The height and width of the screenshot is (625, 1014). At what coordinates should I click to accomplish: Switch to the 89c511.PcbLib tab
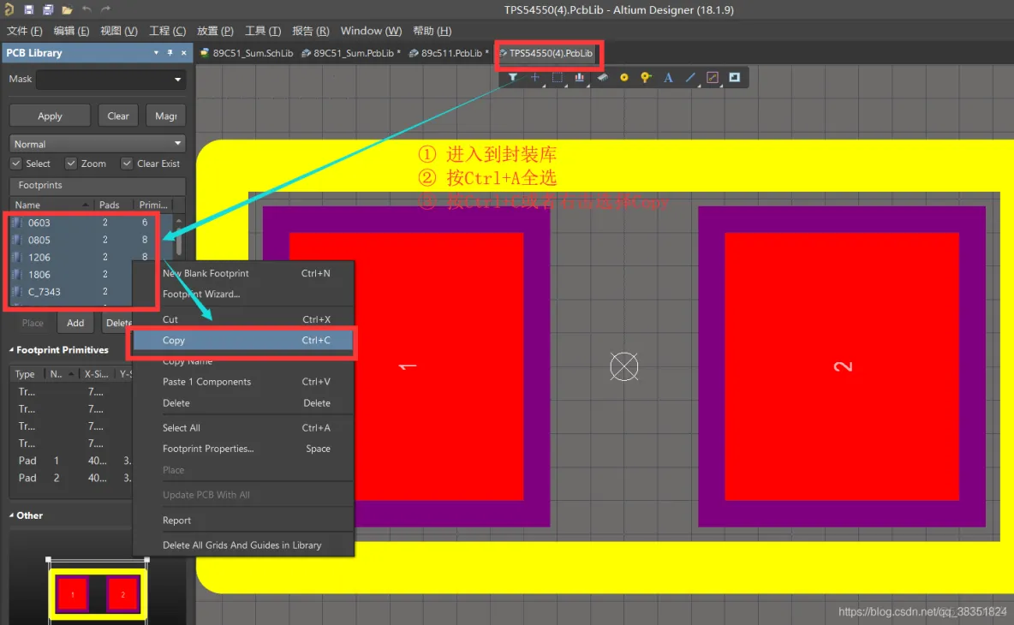(450, 53)
